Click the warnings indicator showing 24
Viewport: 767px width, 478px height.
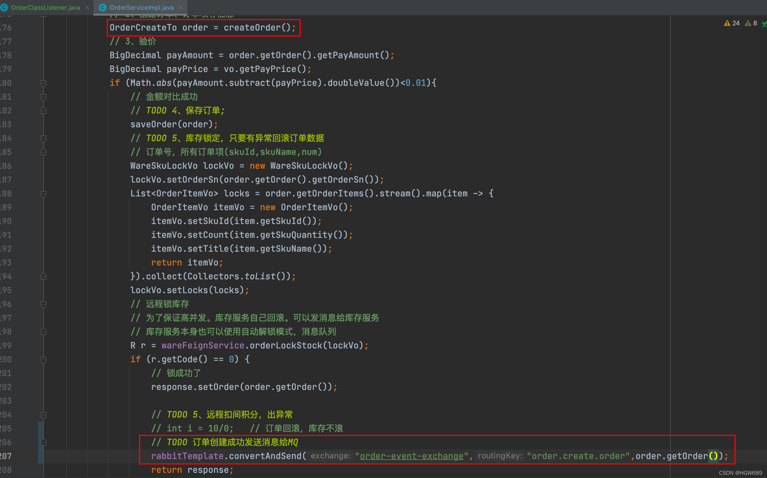click(x=731, y=23)
